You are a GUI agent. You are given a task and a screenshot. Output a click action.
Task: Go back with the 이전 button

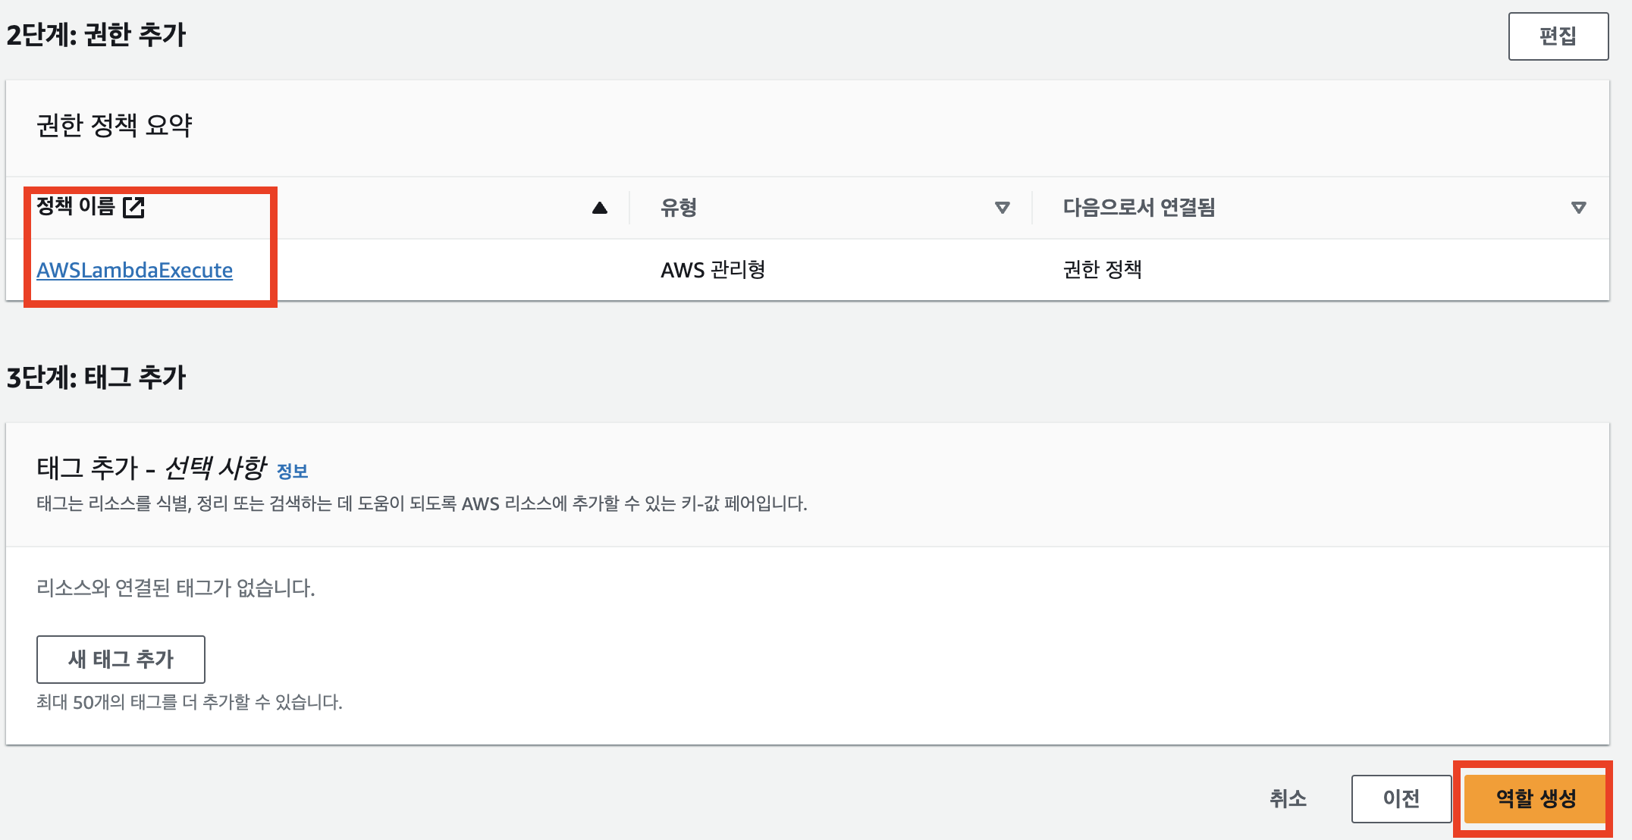tap(1401, 798)
